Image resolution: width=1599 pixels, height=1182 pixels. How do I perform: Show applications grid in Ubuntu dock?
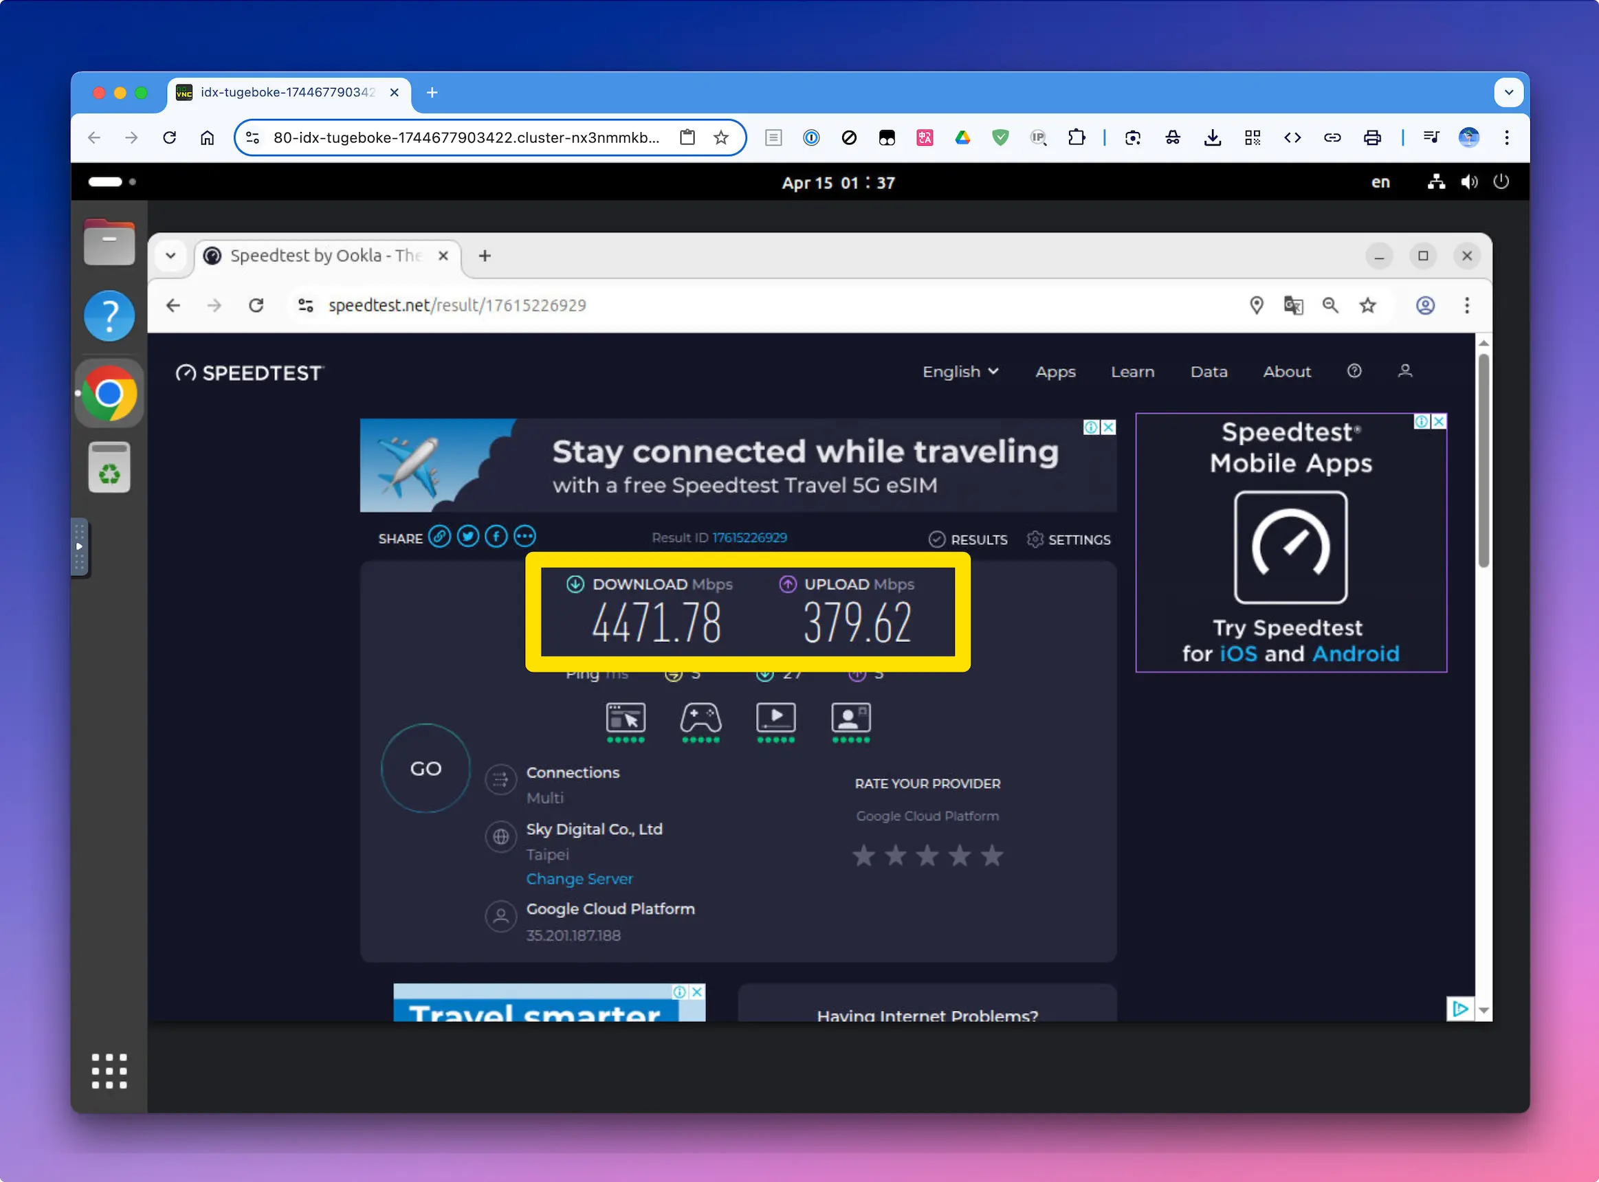pyautogui.click(x=109, y=1071)
